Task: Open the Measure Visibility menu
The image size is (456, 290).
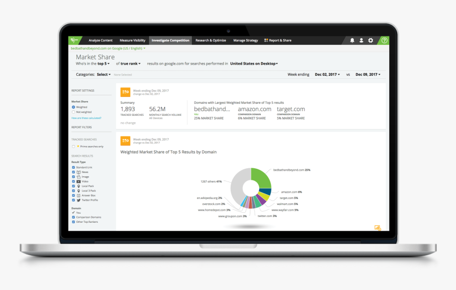Action: pyautogui.click(x=133, y=40)
